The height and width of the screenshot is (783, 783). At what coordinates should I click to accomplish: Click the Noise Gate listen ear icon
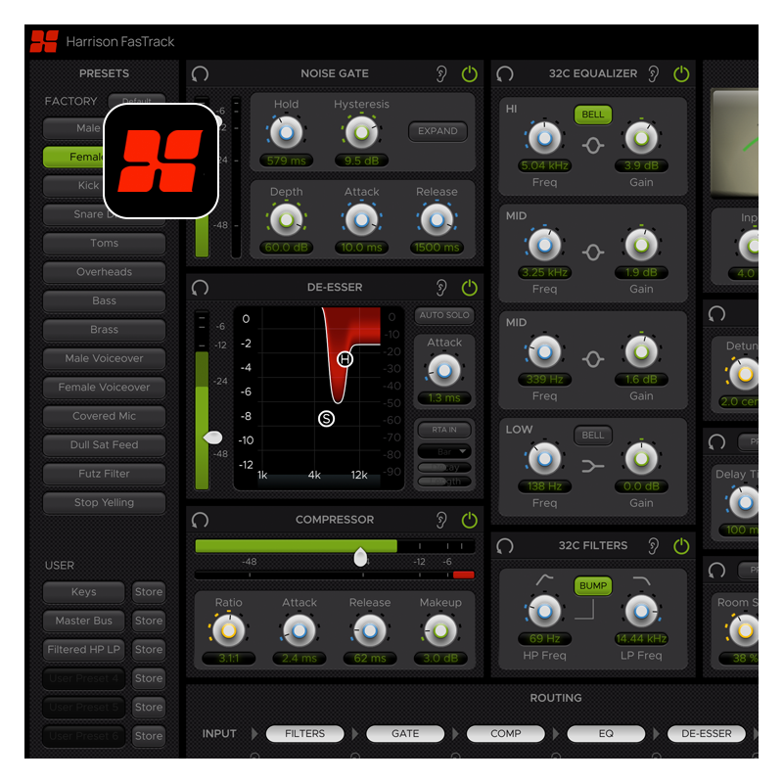point(441,74)
